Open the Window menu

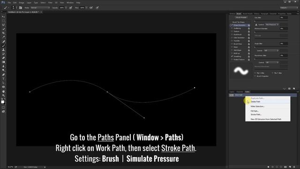[x=70, y=3]
